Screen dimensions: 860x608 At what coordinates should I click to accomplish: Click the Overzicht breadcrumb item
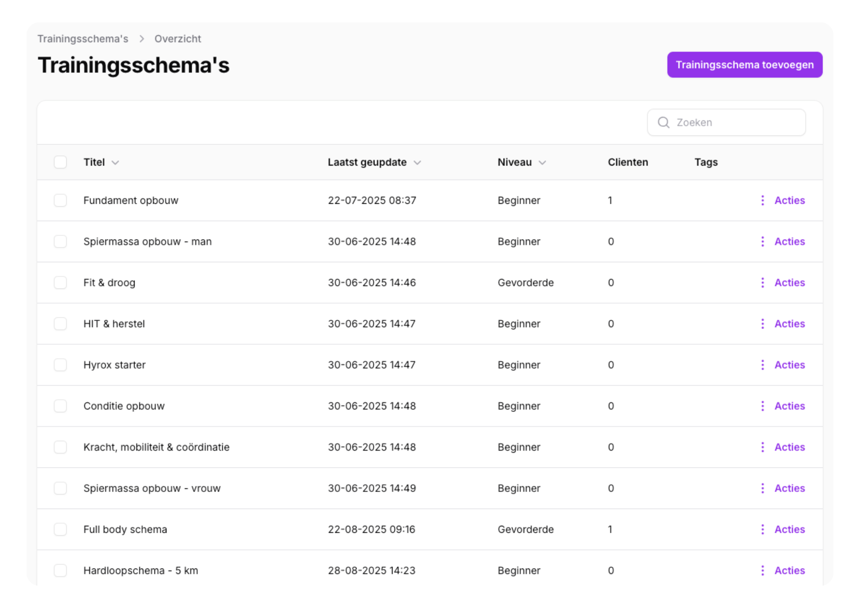(178, 39)
